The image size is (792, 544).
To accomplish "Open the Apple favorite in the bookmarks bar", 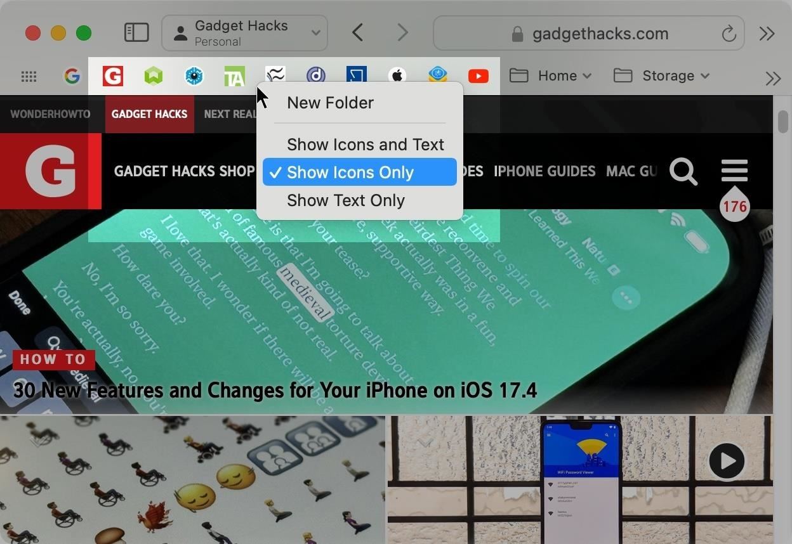I will point(397,75).
